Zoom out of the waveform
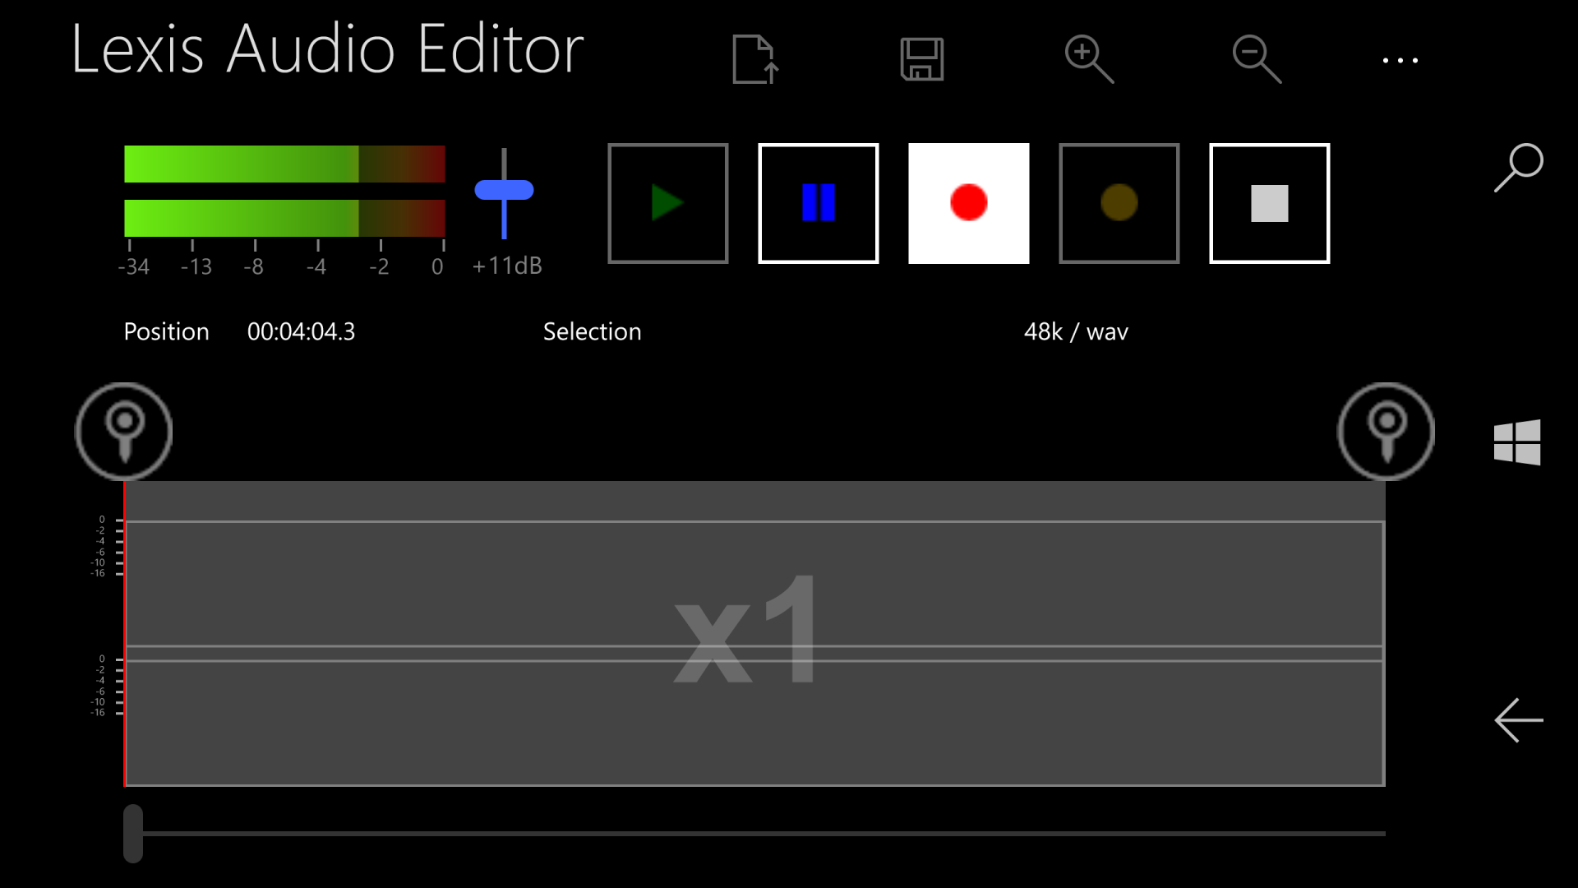 [x=1257, y=59]
